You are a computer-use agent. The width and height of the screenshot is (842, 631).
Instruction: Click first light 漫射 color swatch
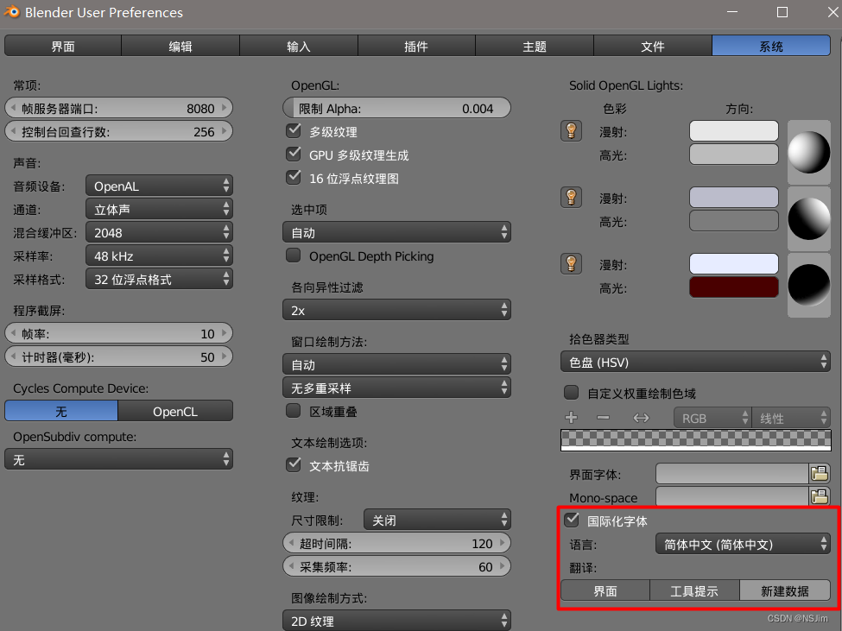coord(733,130)
